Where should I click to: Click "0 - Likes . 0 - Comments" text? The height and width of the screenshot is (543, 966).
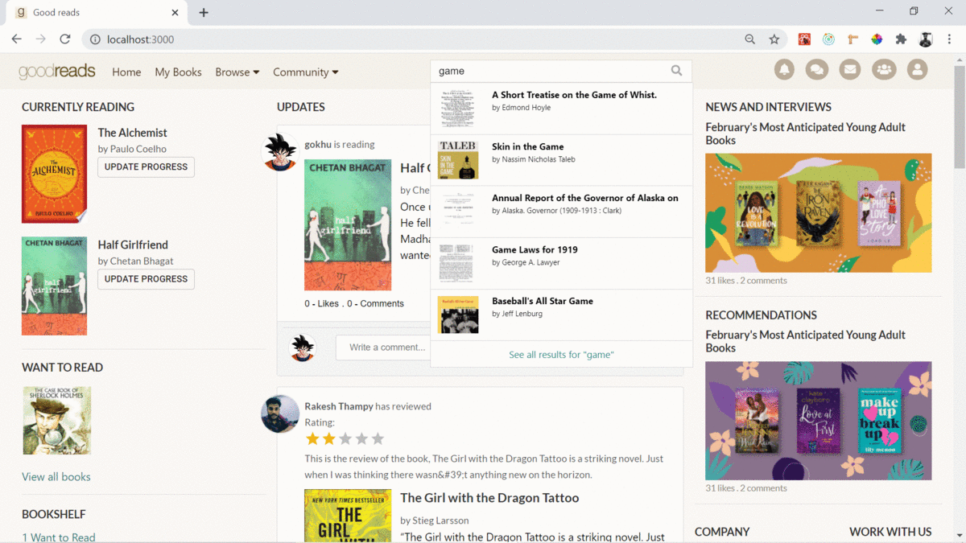pos(354,303)
